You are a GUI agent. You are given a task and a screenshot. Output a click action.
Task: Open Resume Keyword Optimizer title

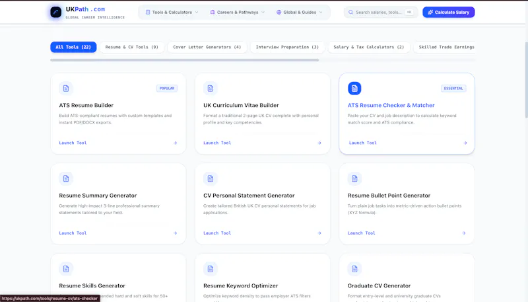coord(240,285)
